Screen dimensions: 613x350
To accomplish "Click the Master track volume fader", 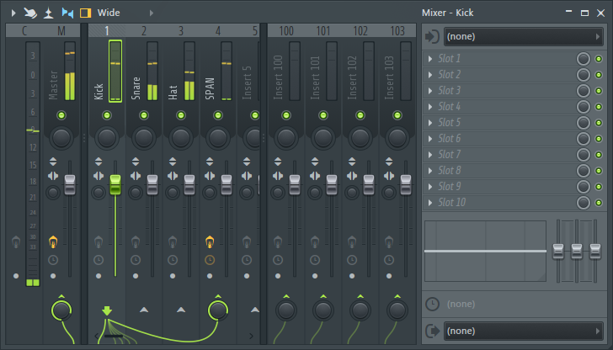I will click(70, 185).
